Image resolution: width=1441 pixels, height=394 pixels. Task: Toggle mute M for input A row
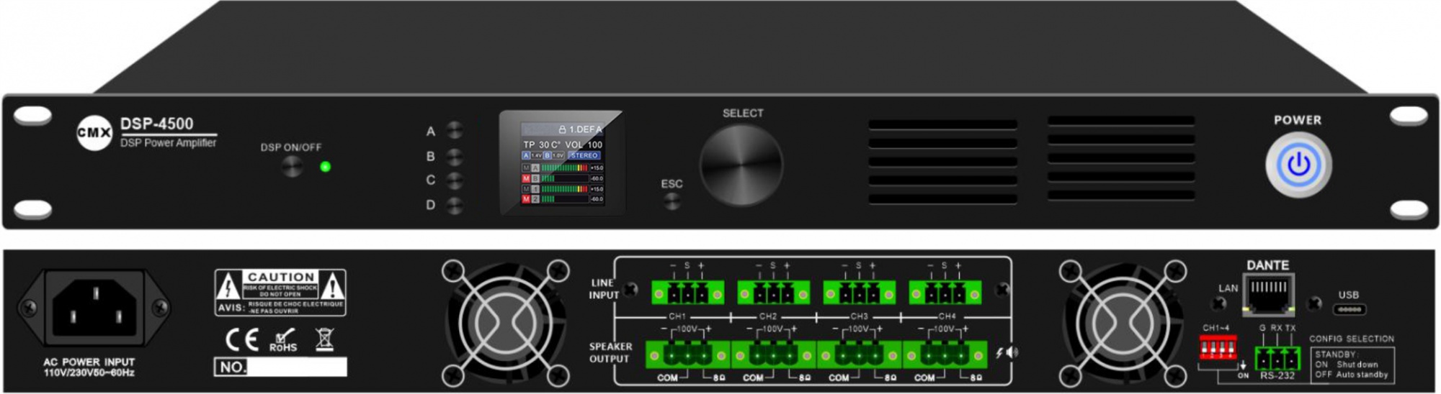pyautogui.click(x=527, y=168)
